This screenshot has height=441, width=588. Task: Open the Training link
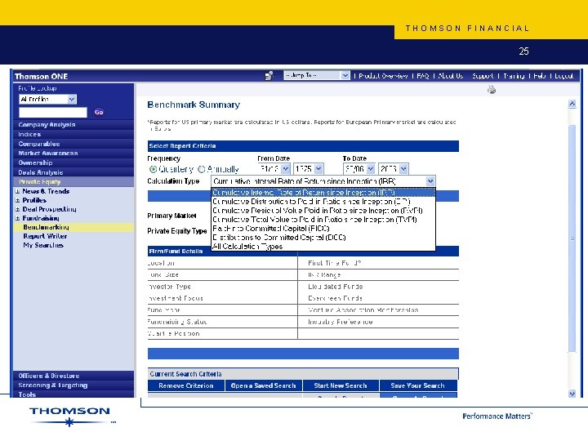[x=514, y=76]
